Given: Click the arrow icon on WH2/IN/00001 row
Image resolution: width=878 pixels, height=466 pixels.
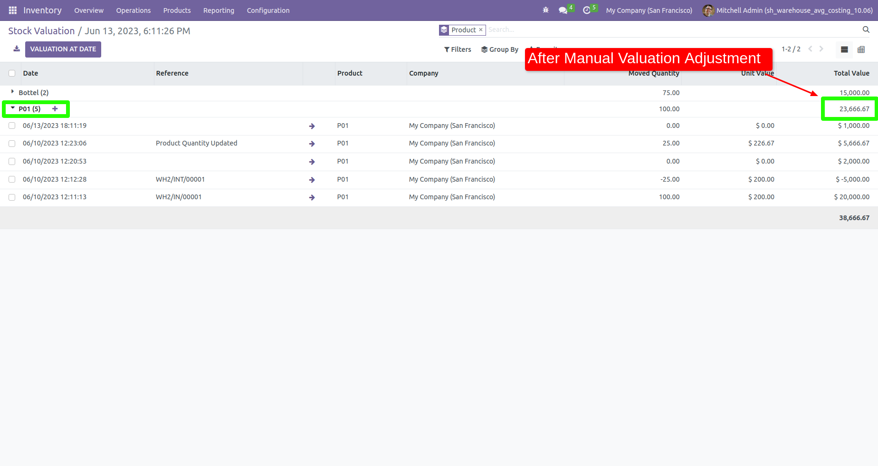Looking at the screenshot, I should [x=312, y=197].
